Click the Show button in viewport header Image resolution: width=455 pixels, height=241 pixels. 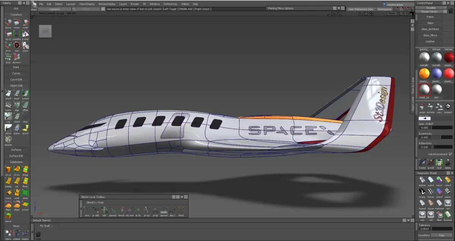[x=392, y=14]
